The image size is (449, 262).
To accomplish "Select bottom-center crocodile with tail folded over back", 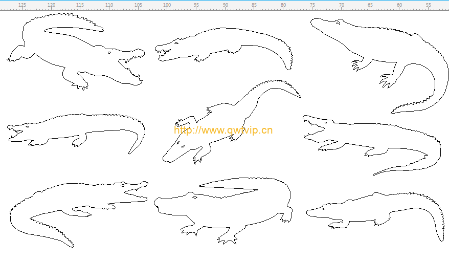I will click(223, 211).
